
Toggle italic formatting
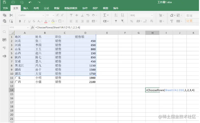click(24, 21)
